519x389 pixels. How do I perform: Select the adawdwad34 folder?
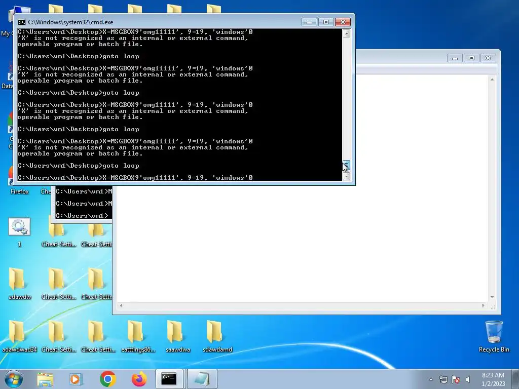(20, 336)
